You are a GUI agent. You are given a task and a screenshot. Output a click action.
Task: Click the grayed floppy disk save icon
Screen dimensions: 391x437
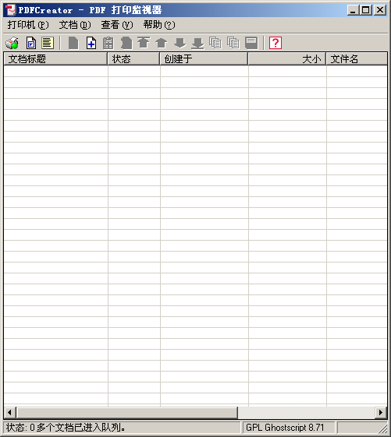[x=251, y=43]
